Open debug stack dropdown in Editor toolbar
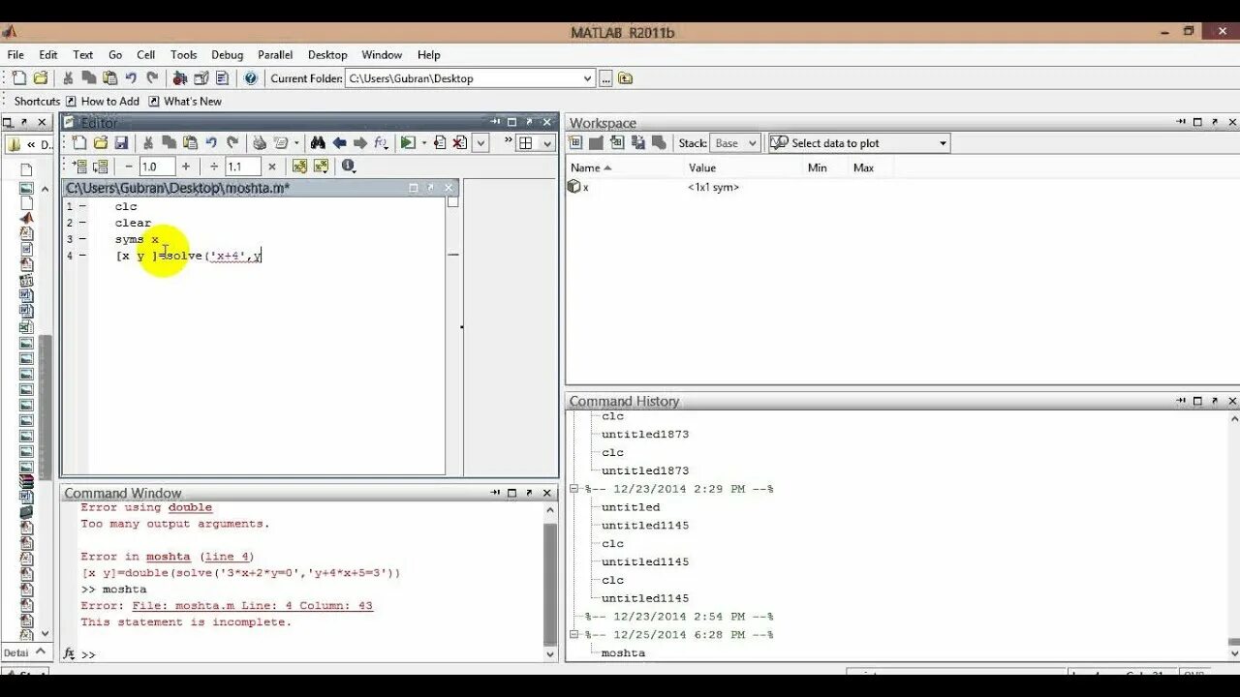The width and height of the screenshot is (1240, 697). 480,142
